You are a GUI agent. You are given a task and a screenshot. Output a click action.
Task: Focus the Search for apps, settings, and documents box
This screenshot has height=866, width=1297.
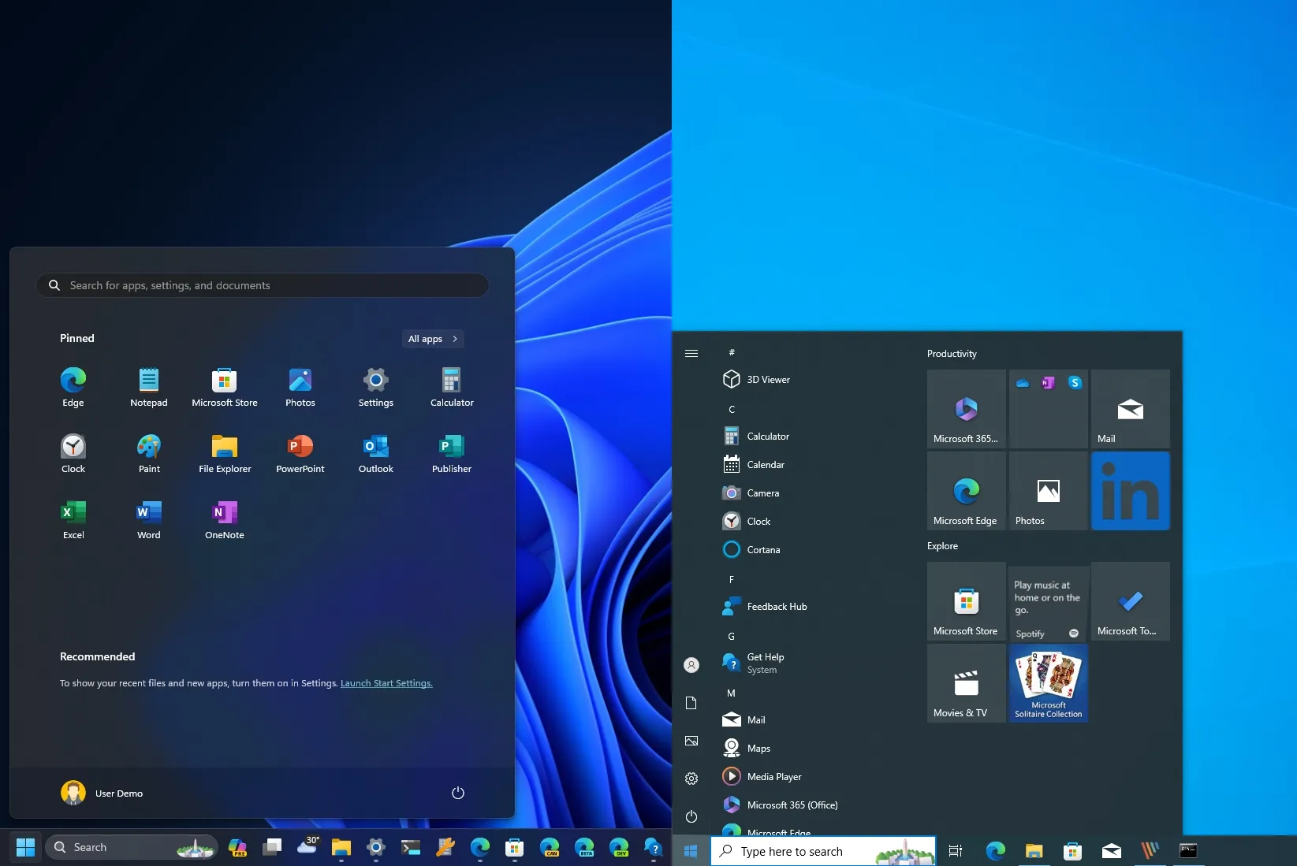[x=263, y=285]
